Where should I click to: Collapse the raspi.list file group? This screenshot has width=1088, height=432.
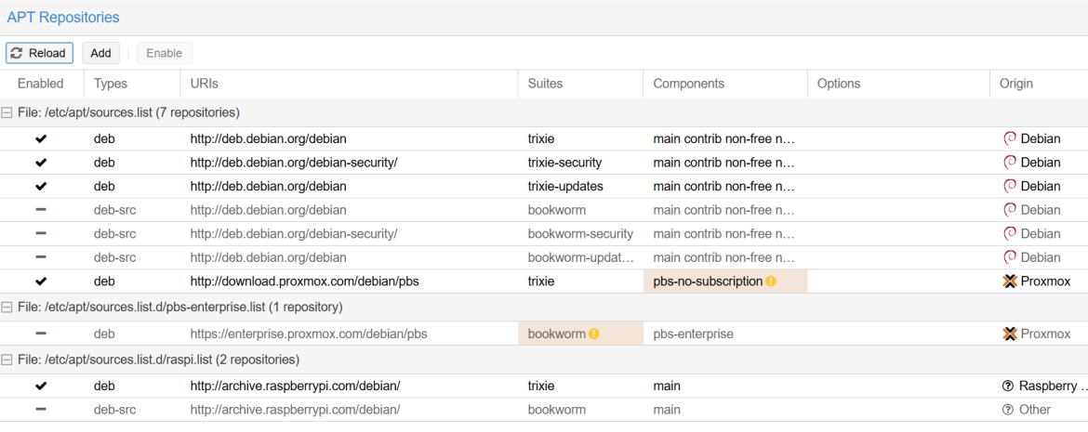click(7, 360)
